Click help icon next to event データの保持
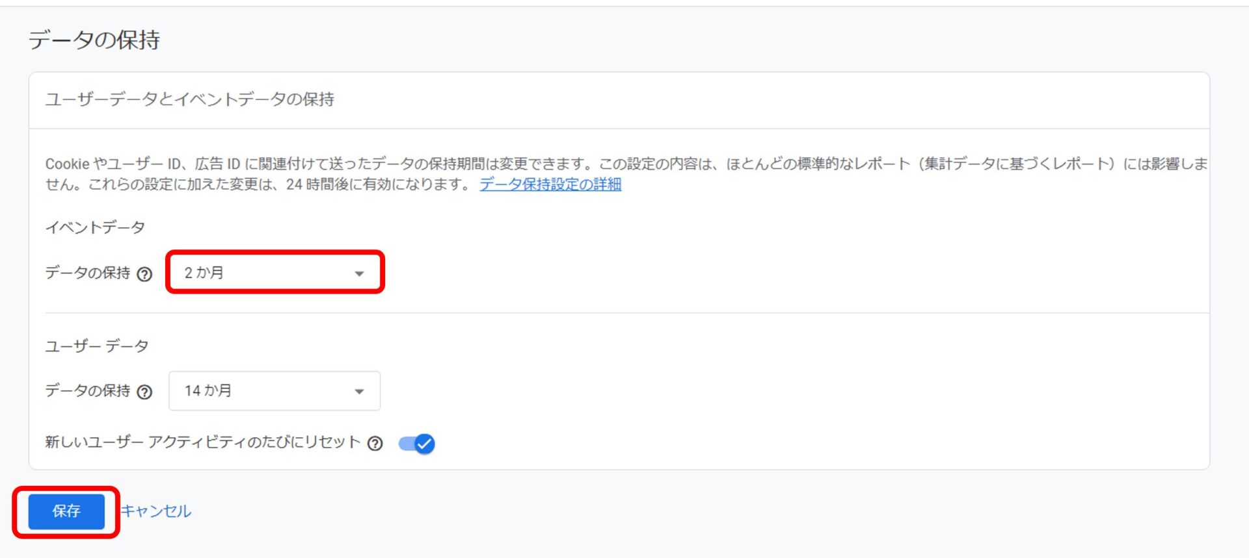1249x558 pixels. click(x=144, y=274)
